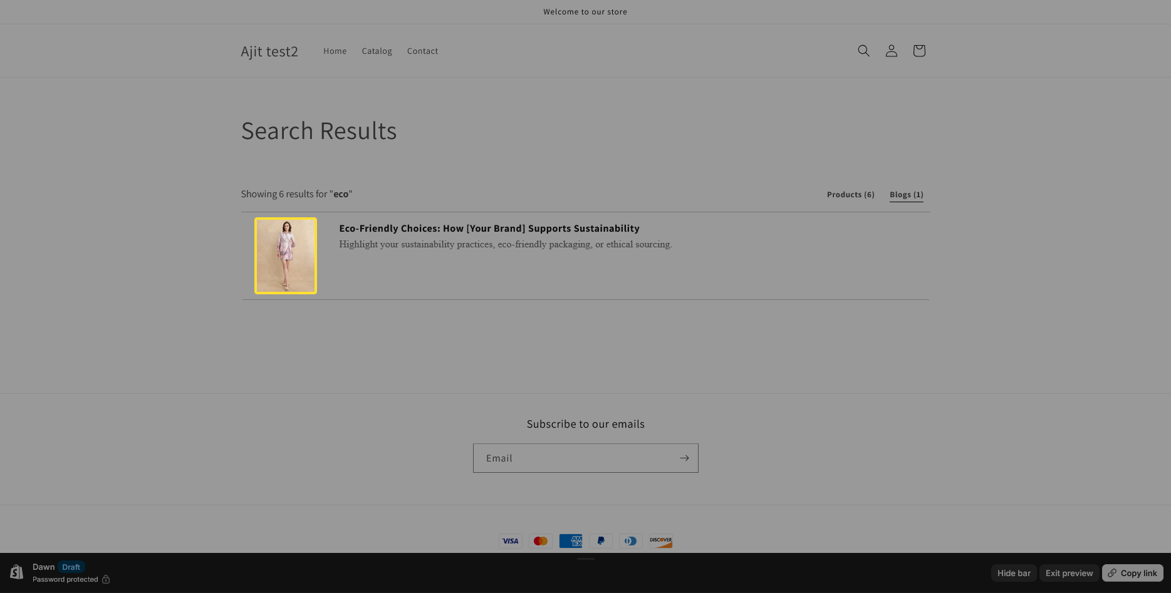The height and width of the screenshot is (593, 1171).
Task: Click the Shopify bag logo in preview bar
Action: coord(17,572)
